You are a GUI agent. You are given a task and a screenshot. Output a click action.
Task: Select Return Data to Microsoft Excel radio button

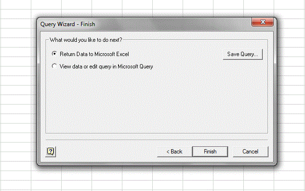(55, 54)
